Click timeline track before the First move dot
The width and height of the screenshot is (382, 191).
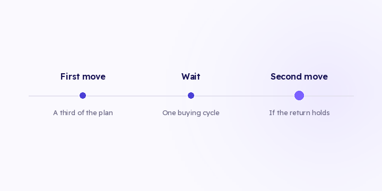click(54, 96)
